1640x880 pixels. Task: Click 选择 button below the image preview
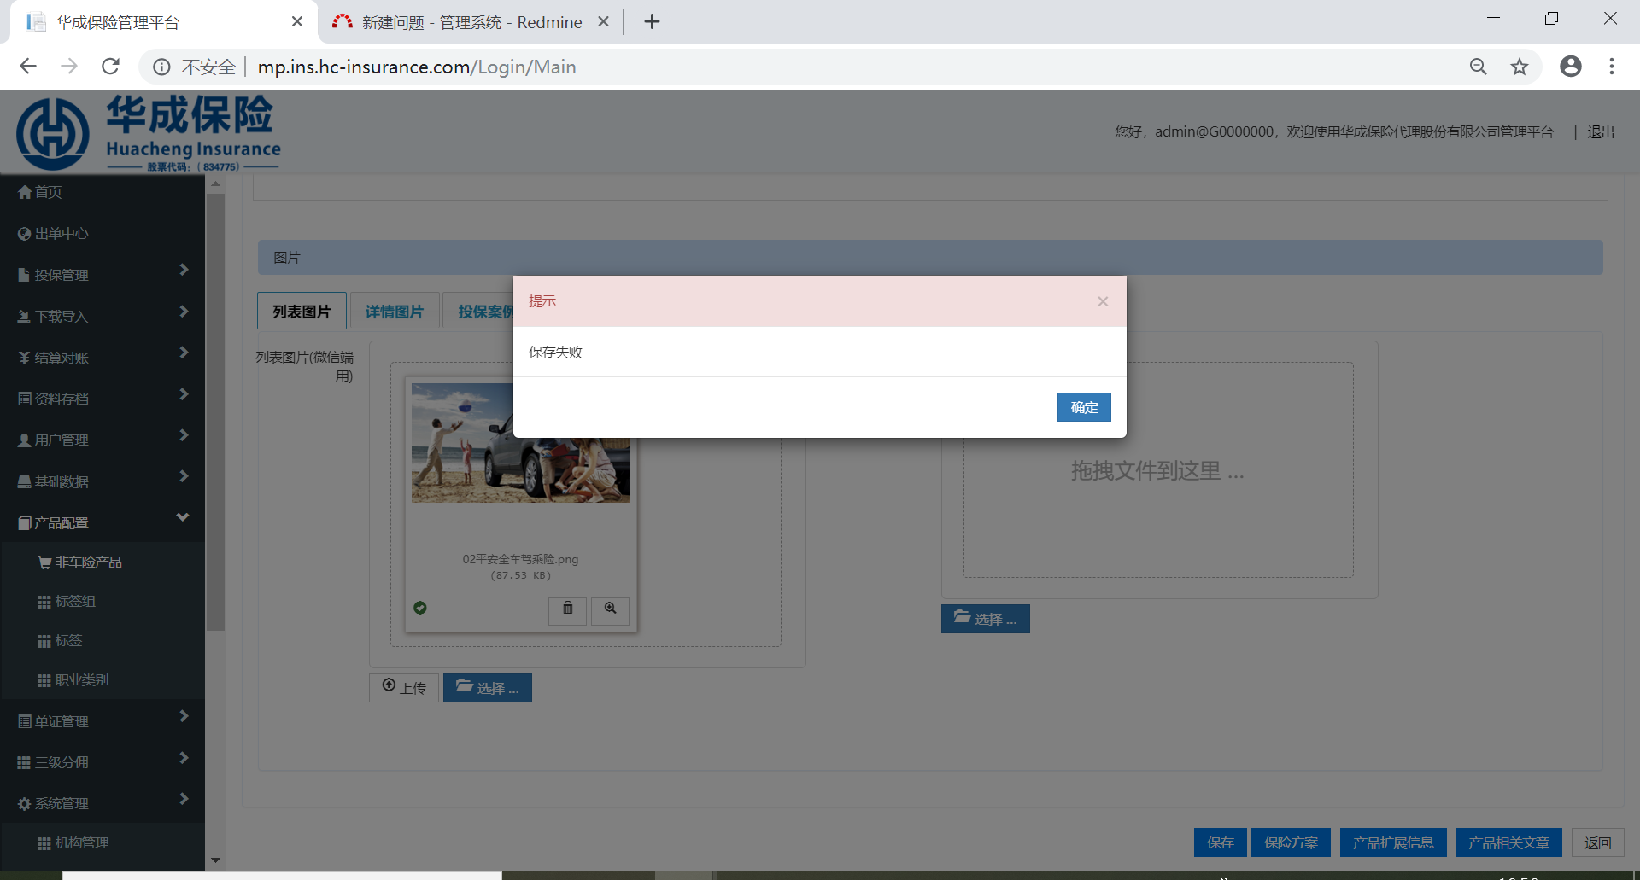point(488,688)
